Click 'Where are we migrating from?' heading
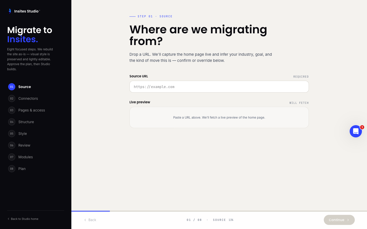This screenshot has width=367, height=229. 198,35
